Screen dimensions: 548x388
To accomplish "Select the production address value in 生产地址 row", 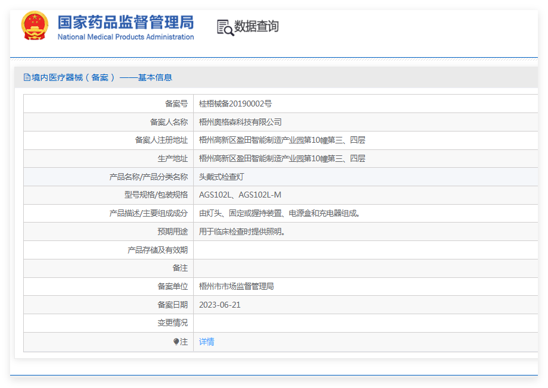I will pyautogui.click(x=282, y=158).
